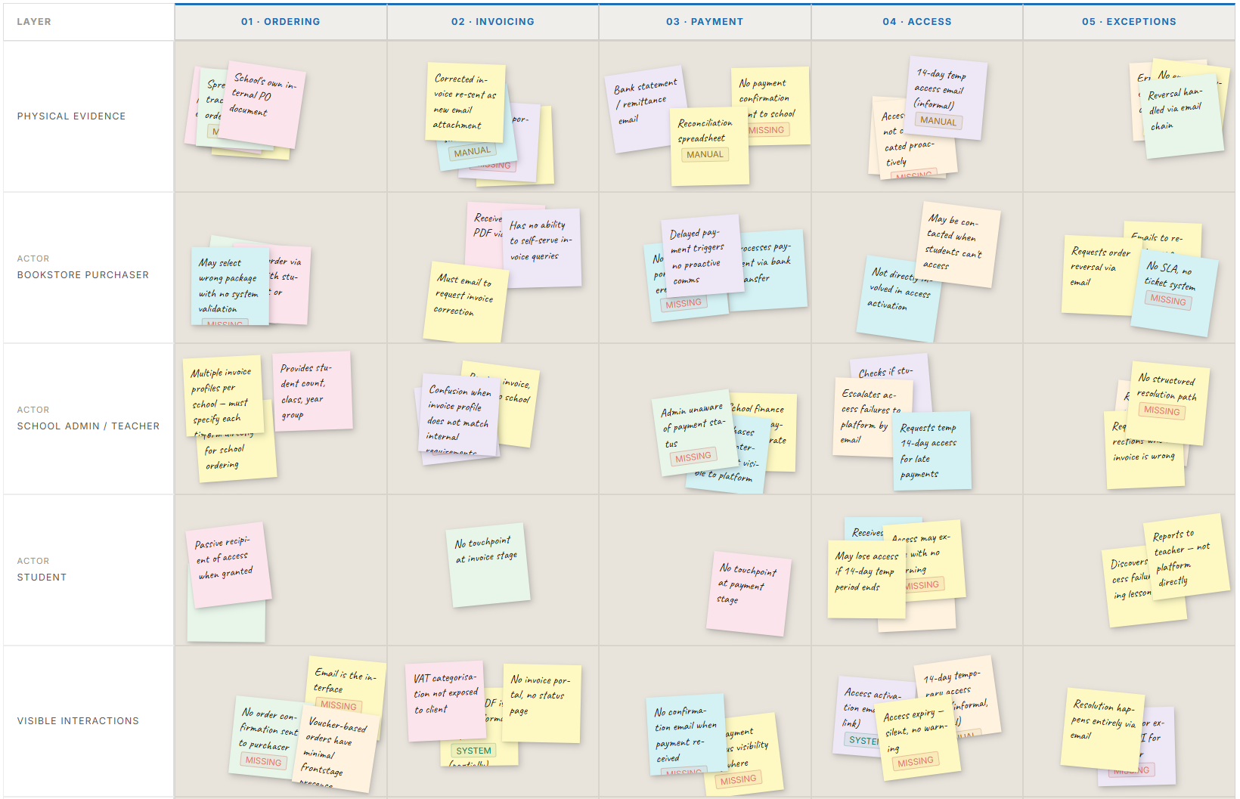Click MISSING tag on Email is the interface note
1240x799 pixels.
tap(339, 705)
